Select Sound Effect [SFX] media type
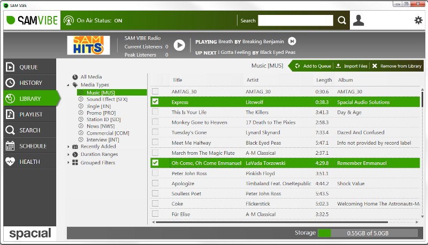This screenshot has height=245, width=428. click(107, 99)
